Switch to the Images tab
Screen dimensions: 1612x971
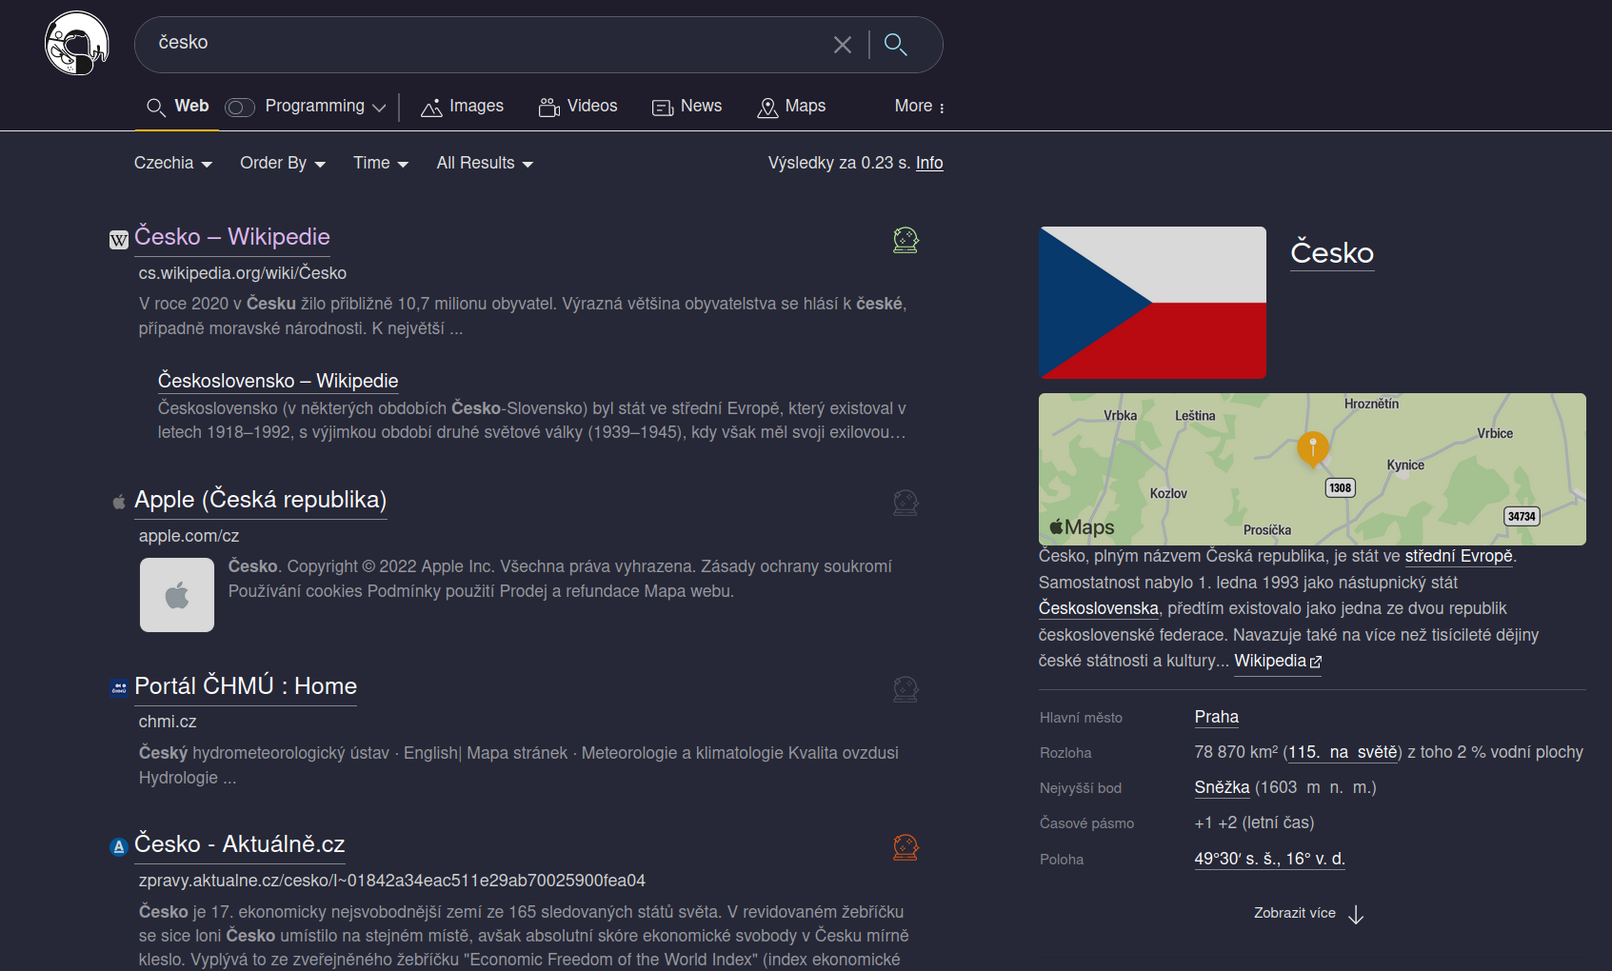[x=463, y=107]
